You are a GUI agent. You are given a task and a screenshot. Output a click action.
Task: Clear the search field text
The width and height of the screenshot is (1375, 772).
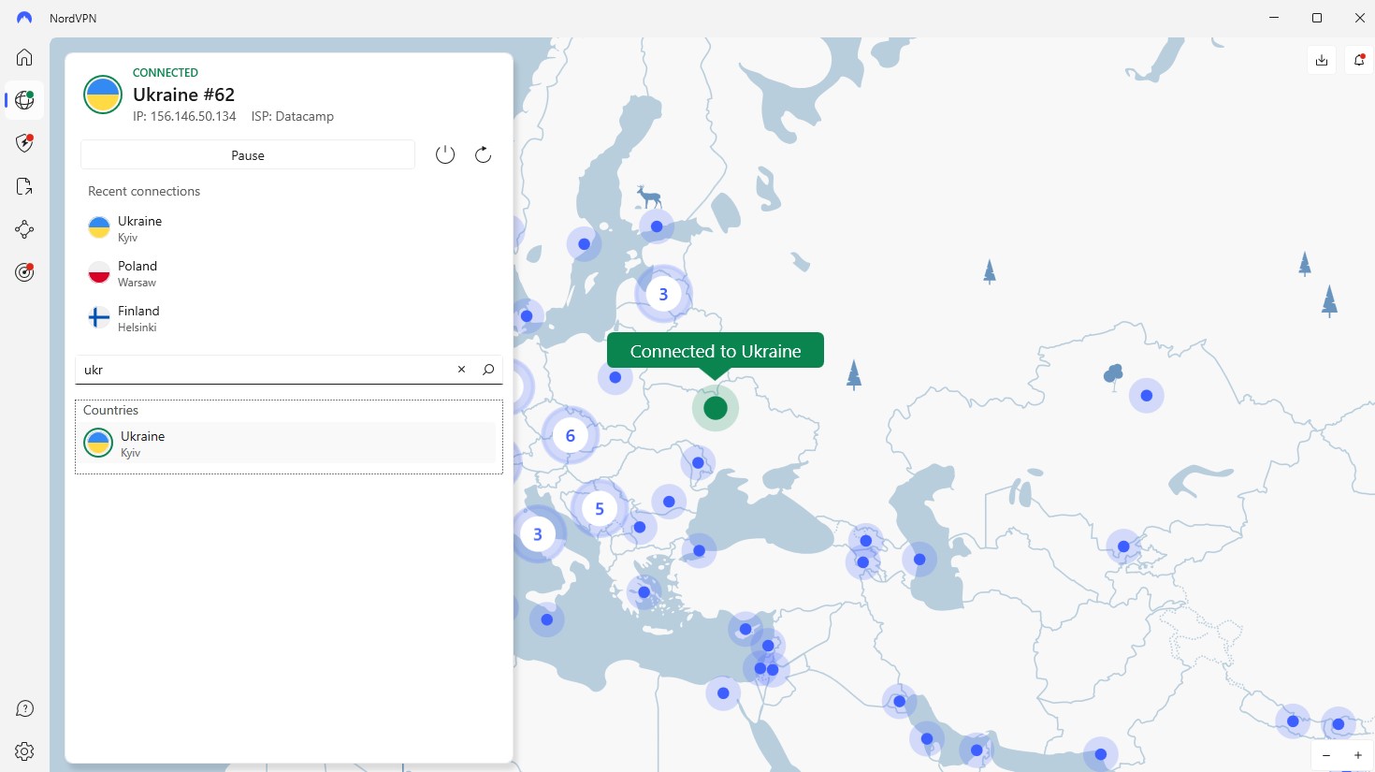click(461, 370)
